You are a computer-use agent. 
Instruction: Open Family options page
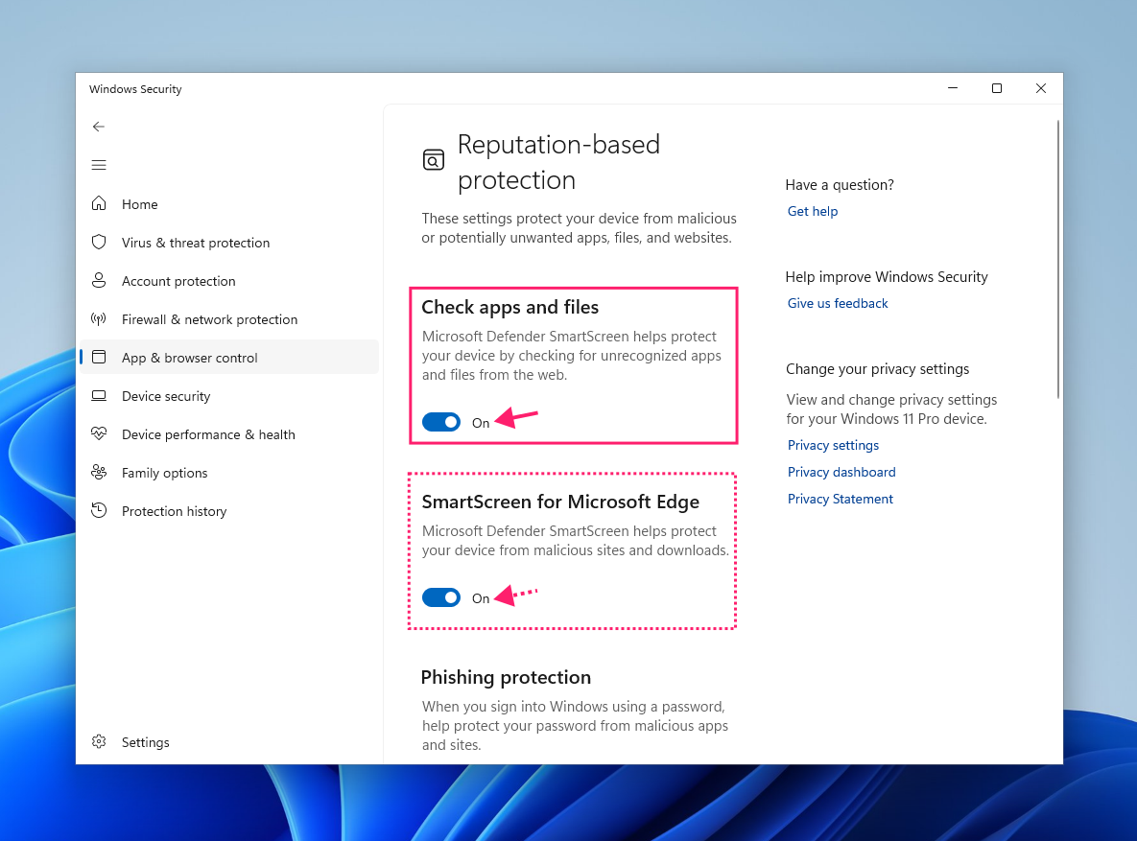(x=229, y=473)
